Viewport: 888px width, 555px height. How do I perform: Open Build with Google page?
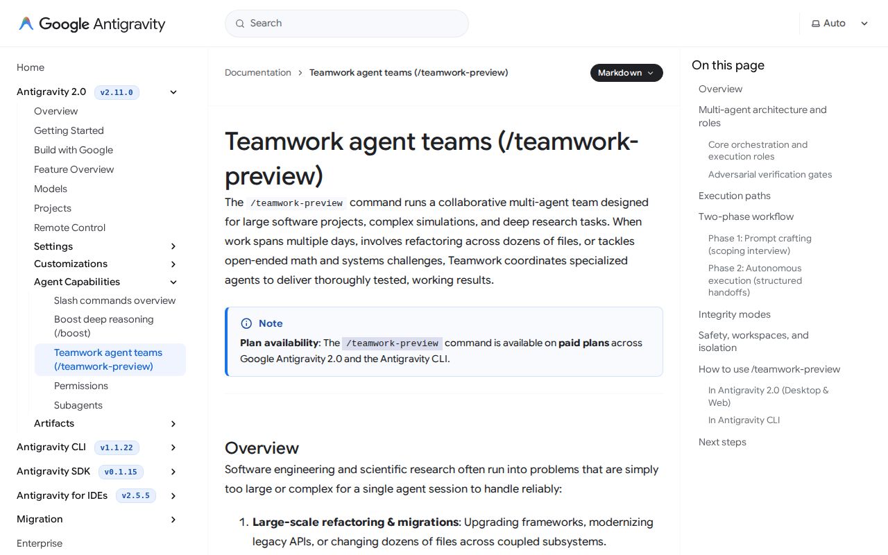point(74,150)
